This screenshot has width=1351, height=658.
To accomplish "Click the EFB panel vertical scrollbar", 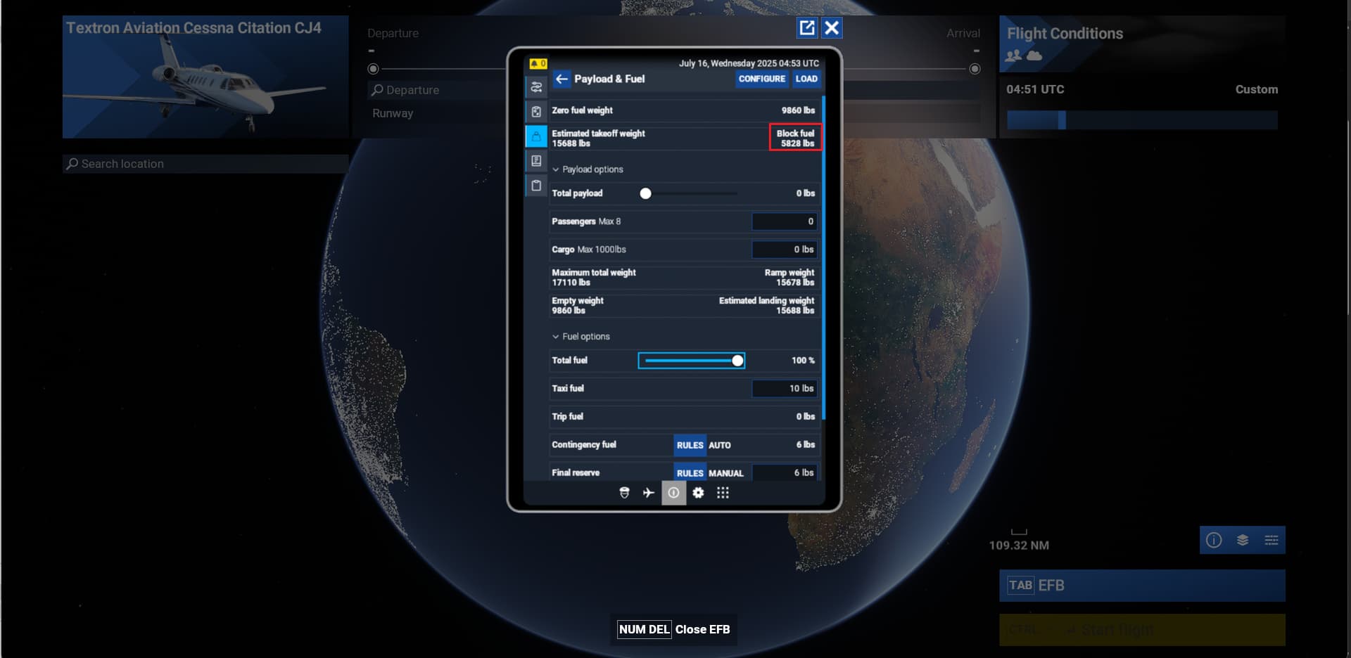I will click(x=823, y=257).
